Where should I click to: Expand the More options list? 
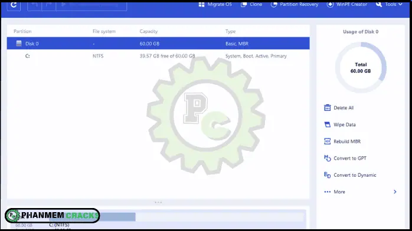pyautogui.click(x=360, y=192)
